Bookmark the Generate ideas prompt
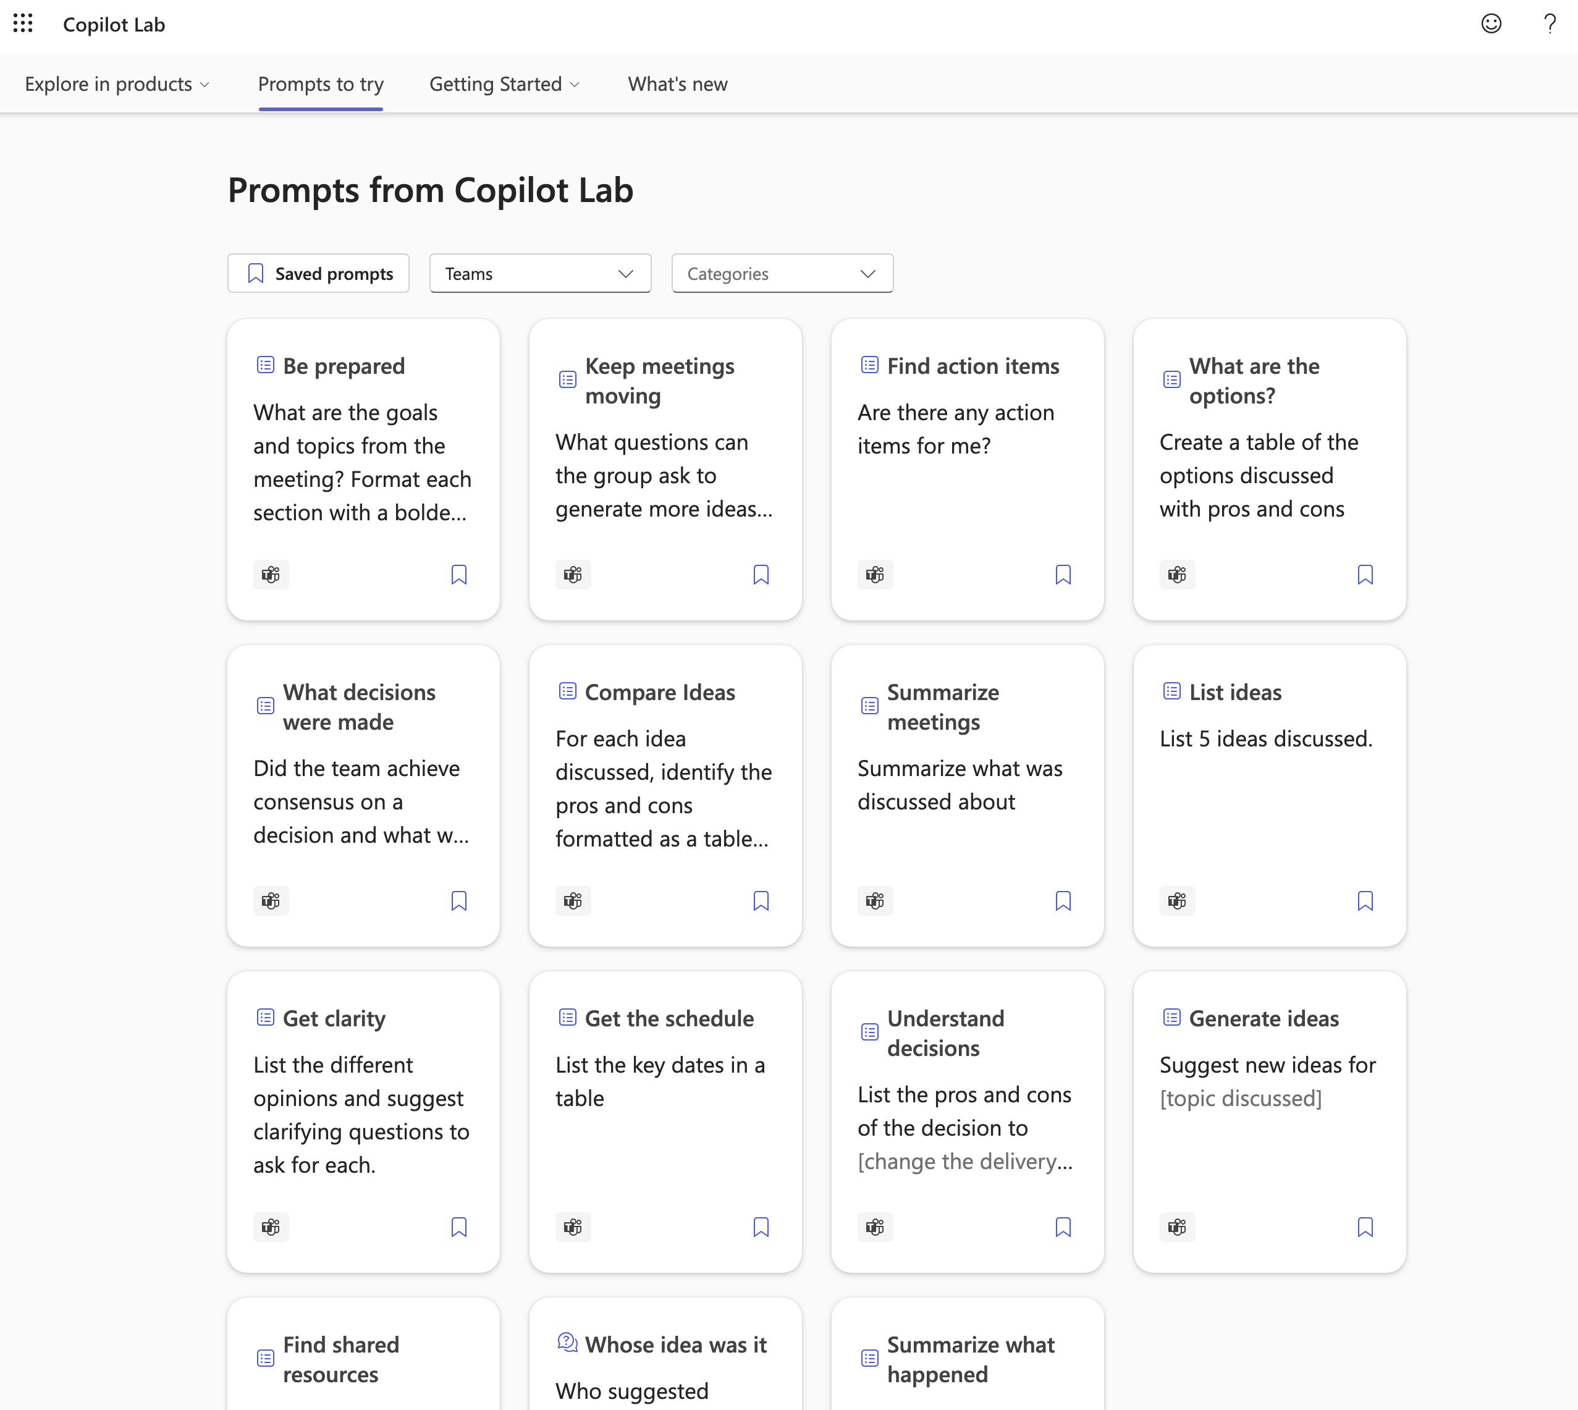 pyautogui.click(x=1365, y=1227)
